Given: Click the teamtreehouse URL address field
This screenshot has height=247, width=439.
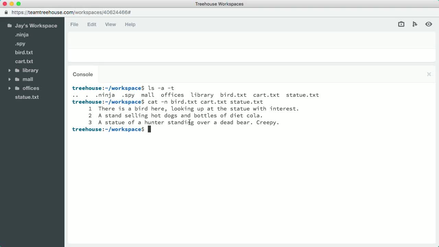Looking at the screenshot, I should 71,12.
